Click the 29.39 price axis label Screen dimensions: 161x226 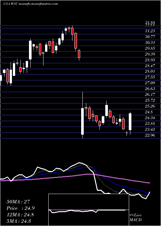(x=150, y=54)
